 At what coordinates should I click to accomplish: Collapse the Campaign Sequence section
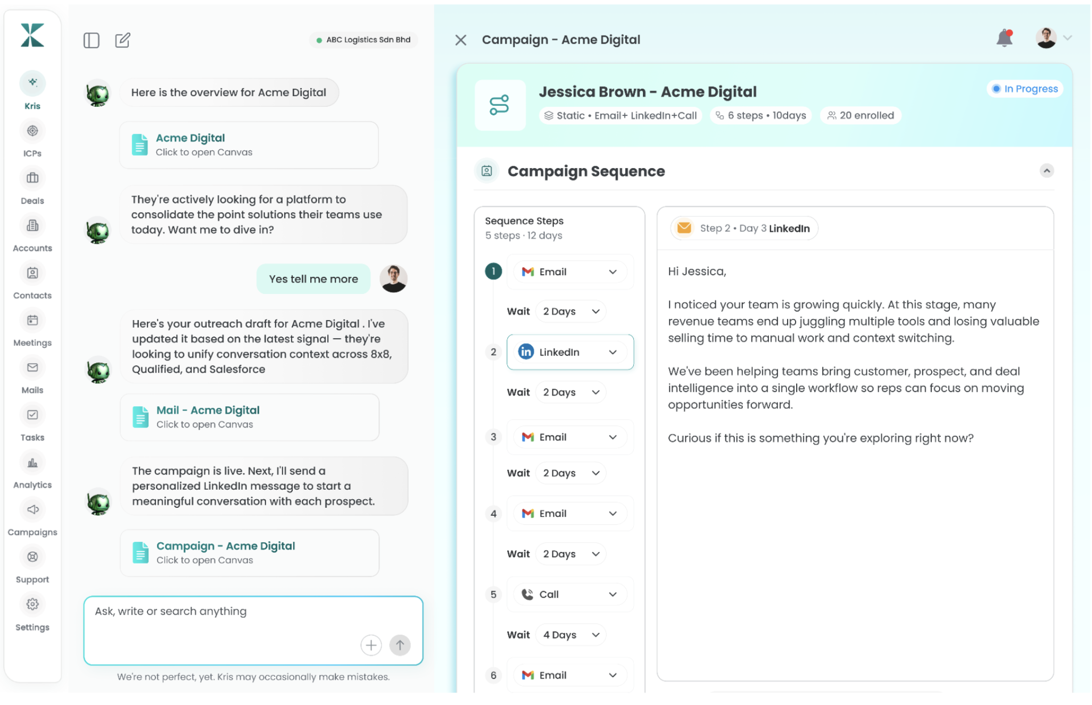1046,171
